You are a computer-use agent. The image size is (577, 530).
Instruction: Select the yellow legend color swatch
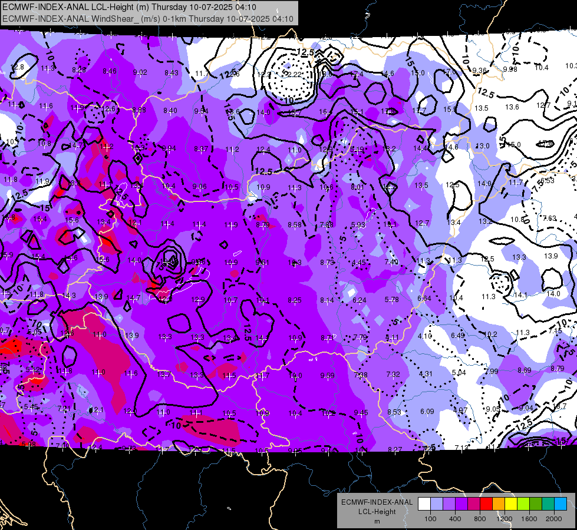[511, 503]
